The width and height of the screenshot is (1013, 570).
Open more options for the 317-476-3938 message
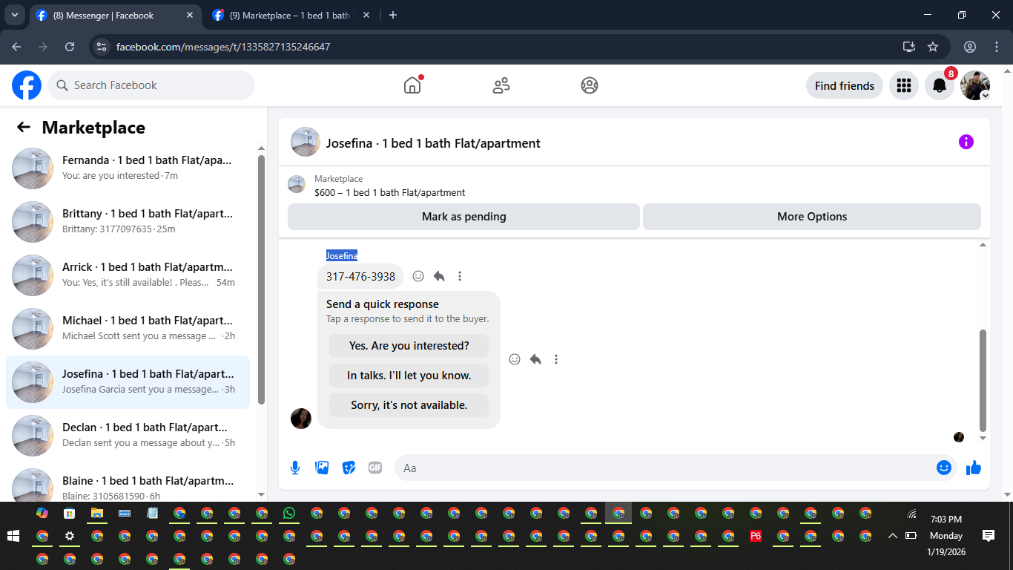pyautogui.click(x=460, y=276)
